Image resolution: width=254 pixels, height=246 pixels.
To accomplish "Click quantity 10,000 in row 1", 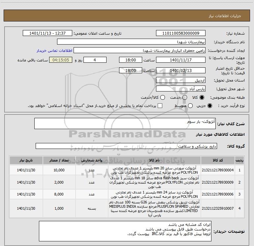I will coord(59,170).
